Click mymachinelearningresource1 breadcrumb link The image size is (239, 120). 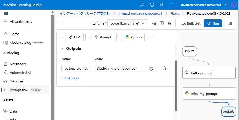point(140,14)
